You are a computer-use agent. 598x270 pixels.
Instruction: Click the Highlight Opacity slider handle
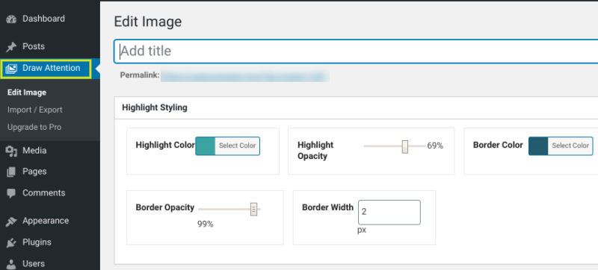click(405, 146)
